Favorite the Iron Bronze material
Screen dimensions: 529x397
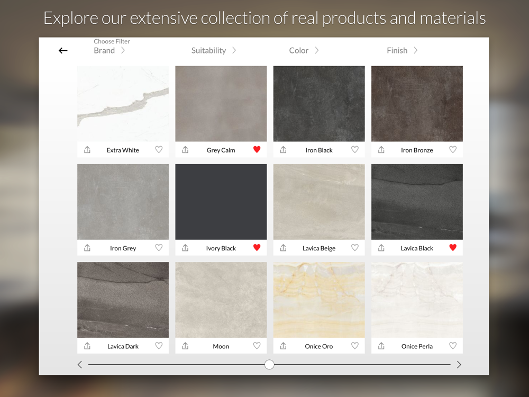[453, 149]
